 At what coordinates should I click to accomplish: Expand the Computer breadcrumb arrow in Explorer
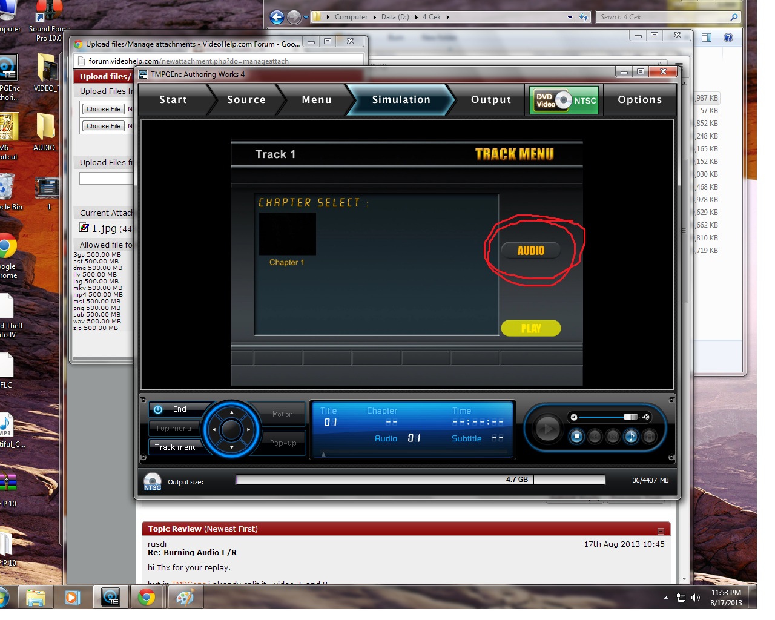(375, 17)
